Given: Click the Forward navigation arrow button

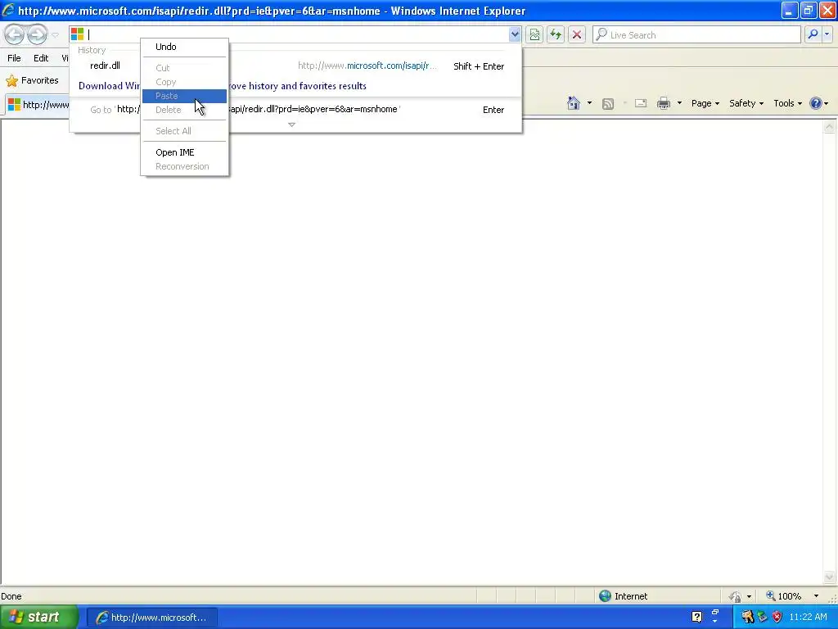Looking at the screenshot, I should point(37,34).
